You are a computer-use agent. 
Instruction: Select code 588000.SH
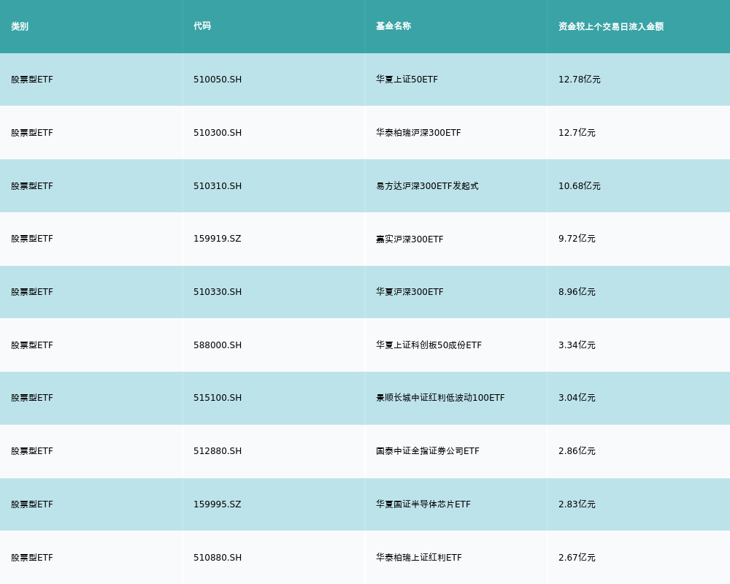click(x=218, y=345)
